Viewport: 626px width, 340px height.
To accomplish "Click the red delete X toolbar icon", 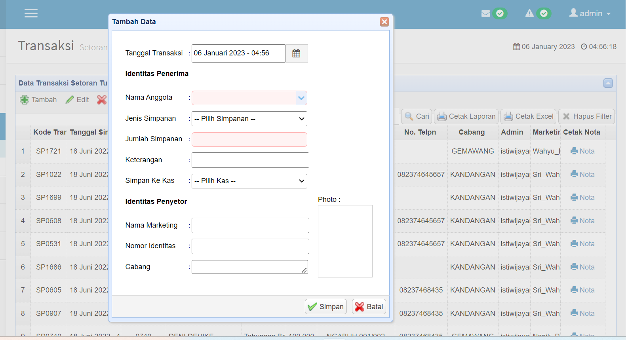I will (102, 100).
